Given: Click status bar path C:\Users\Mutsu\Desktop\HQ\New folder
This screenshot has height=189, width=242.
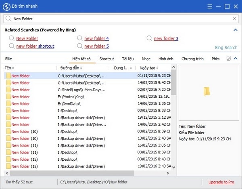Looking at the screenshot, I should point(94,182).
